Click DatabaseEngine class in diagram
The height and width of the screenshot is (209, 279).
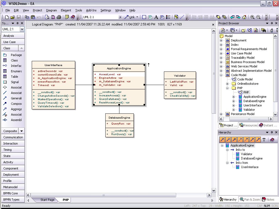[x=119, y=125]
